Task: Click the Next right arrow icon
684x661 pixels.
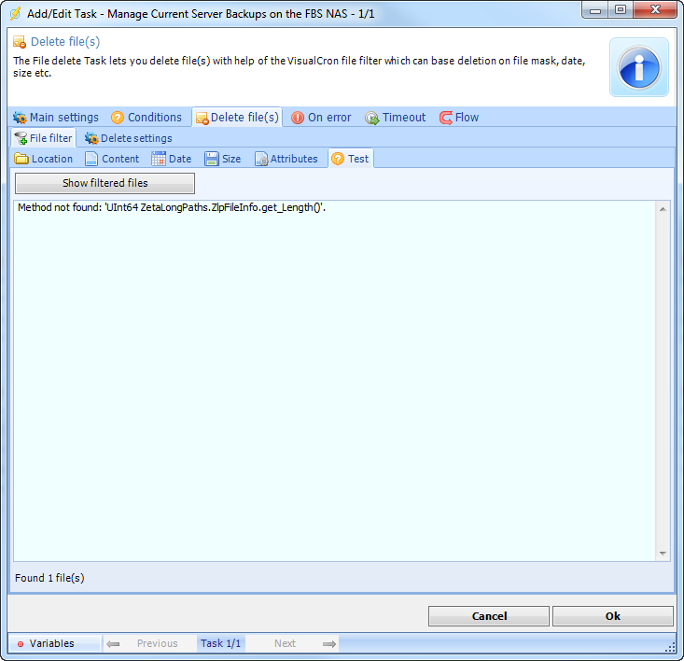Action: (328, 643)
